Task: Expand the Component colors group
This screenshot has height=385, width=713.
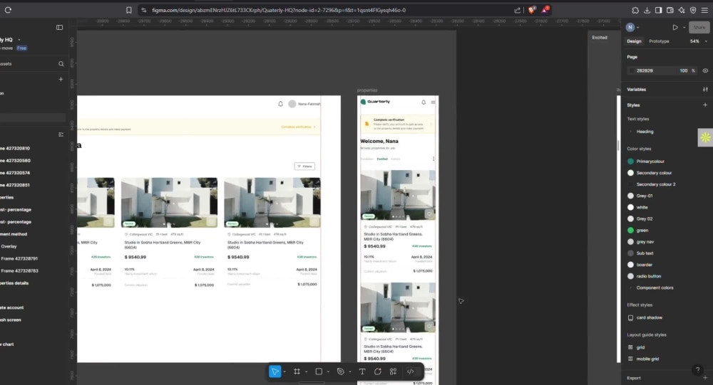Action: pyautogui.click(x=631, y=288)
